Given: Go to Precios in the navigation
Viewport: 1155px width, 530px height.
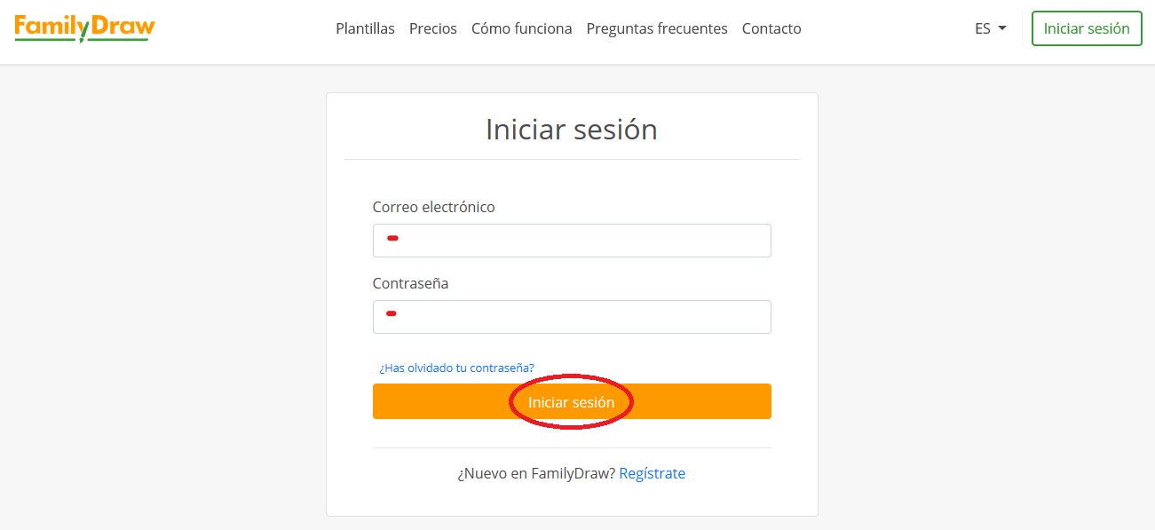Looking at the screenshot, I should (x=433, y=28).
